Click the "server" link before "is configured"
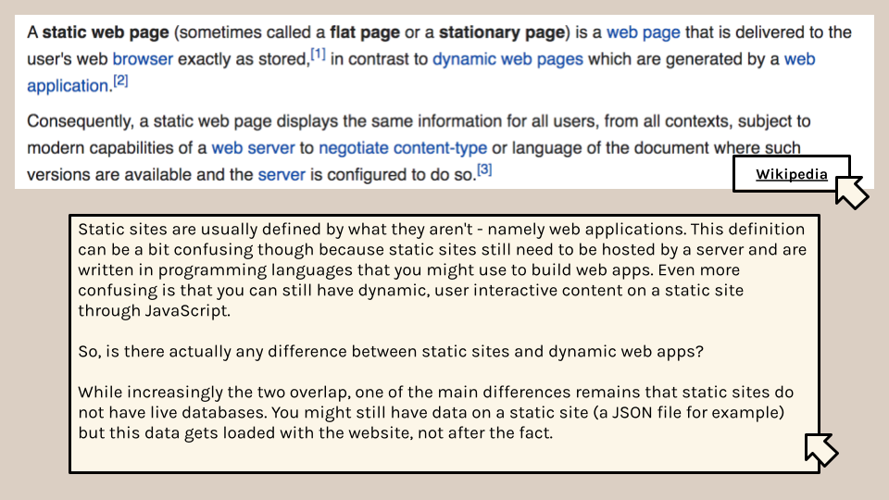The width and height of the screenshot is (889, 500). click(282, 174)
